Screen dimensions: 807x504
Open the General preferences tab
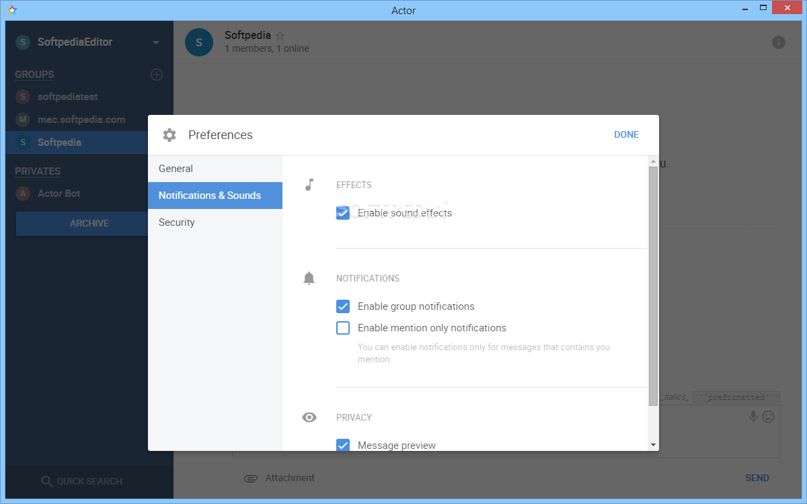point(215,169)
